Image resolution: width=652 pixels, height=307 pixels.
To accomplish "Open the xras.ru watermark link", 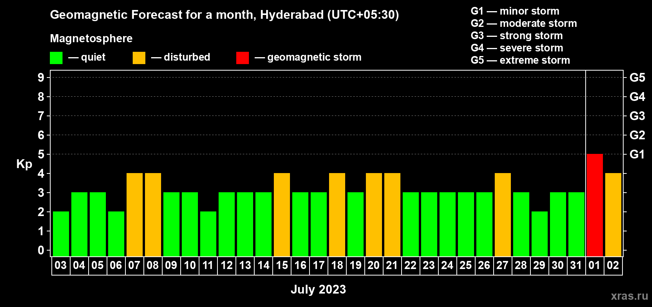I will pyautogui.click(x=629, y=296).
